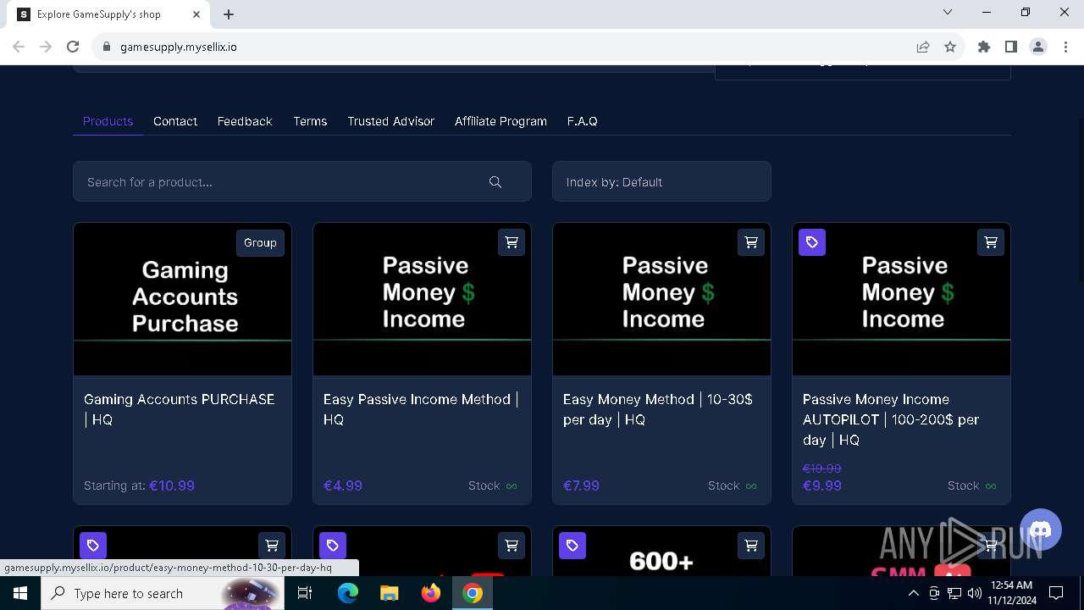Open the Terms tab
This screenshot has height=610, width=1084.
pos(310,121)
